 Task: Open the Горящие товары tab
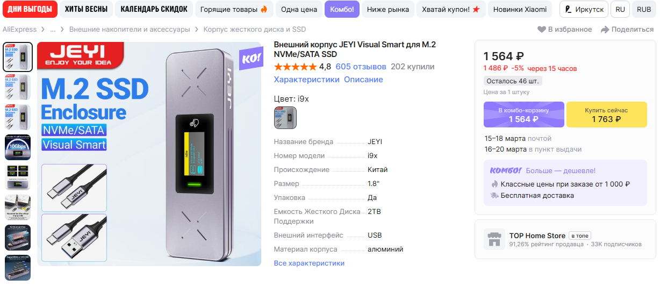point(234,10)
